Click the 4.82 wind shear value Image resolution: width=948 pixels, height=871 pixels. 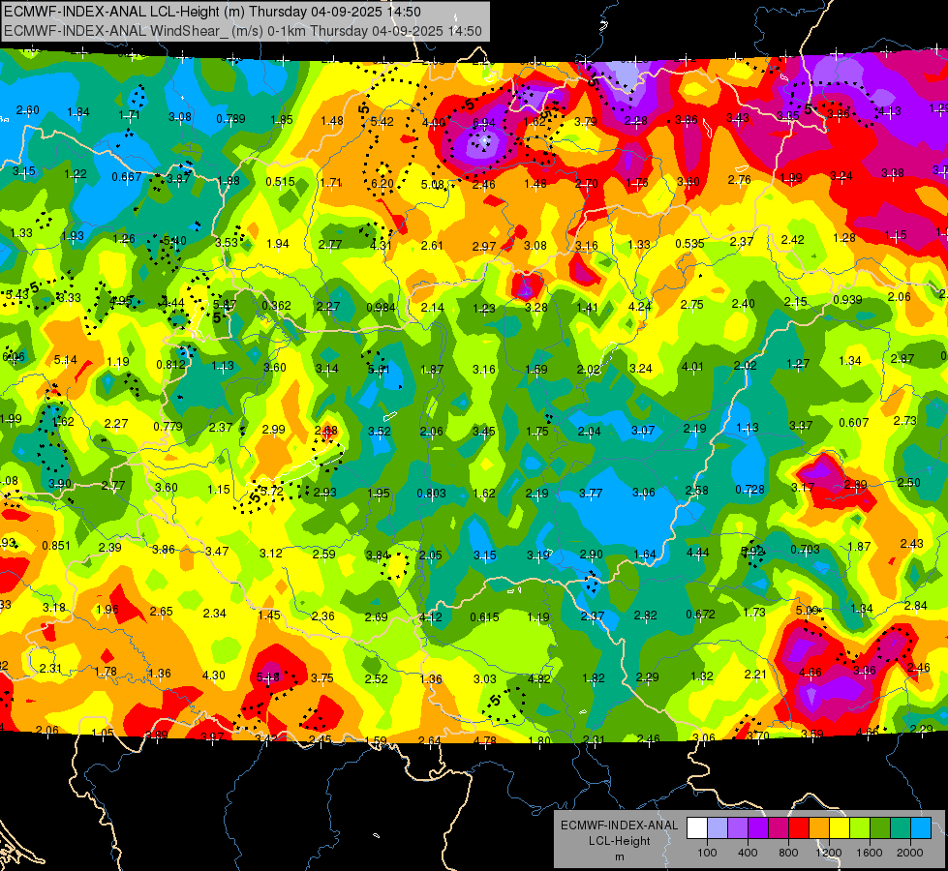539,678
